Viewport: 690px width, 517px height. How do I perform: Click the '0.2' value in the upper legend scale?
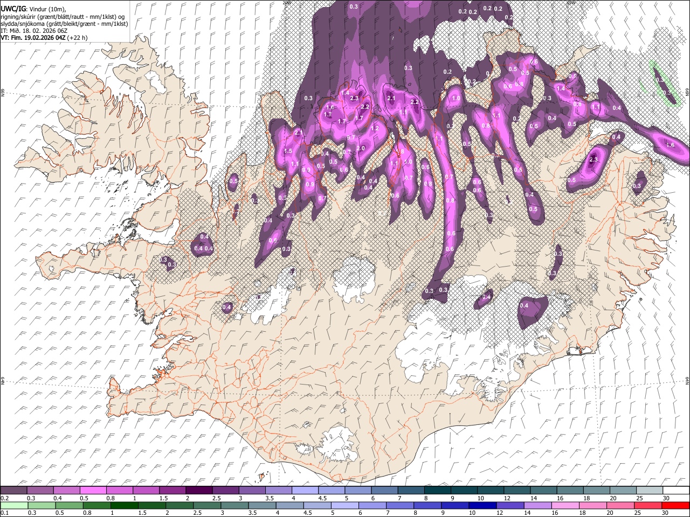pos(4,498)
